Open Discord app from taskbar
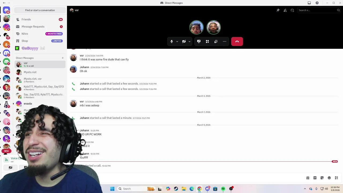Image resolution: width=343 pixels, height=193 pixels. 207,189
